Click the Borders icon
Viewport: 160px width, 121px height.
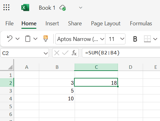point(147,39)
